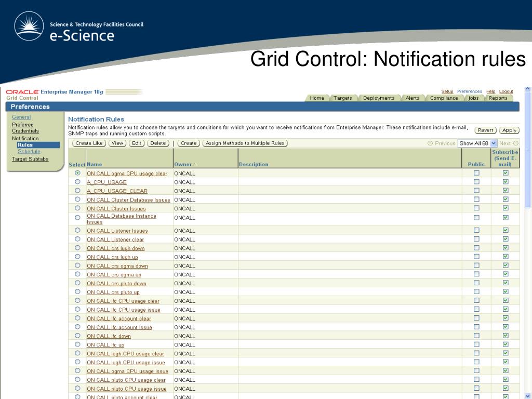The width and height of the screenshot is (532, 399).
Task: Enable Public for ON CALL Cluster Database Issues
Action: [x=477, y=199]
